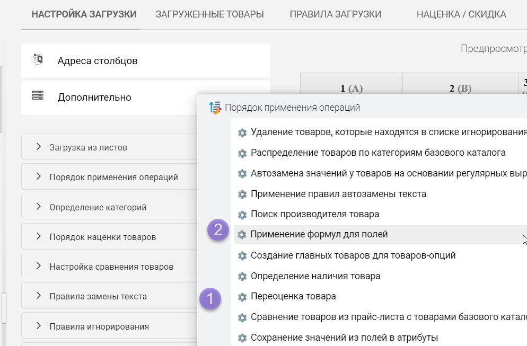Viewport: 527px width, 346px height.
Task: Select Применение формул для полей text
Action: tap(319, 234)
